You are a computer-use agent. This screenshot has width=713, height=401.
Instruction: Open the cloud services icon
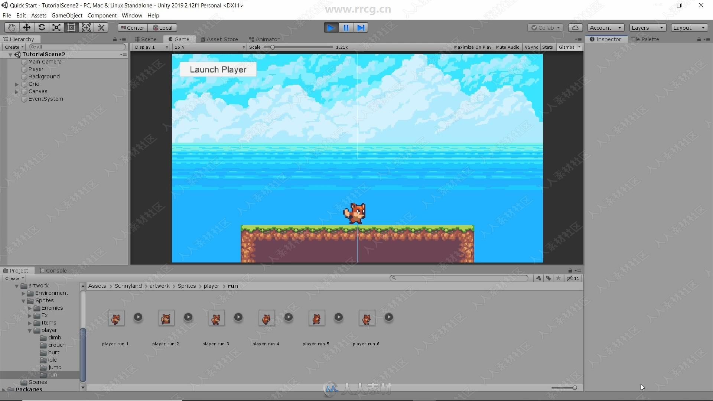[575, 27]
